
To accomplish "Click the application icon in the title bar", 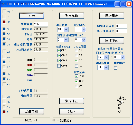I will point(4,4).
